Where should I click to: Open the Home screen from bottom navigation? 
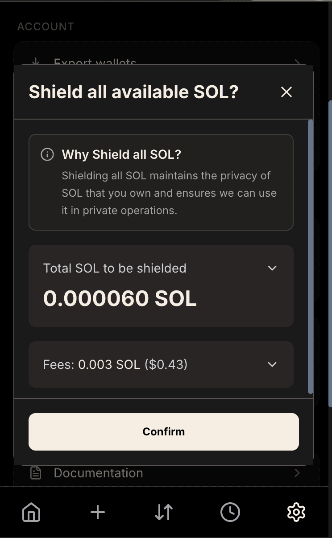click(x=31, y=512)
